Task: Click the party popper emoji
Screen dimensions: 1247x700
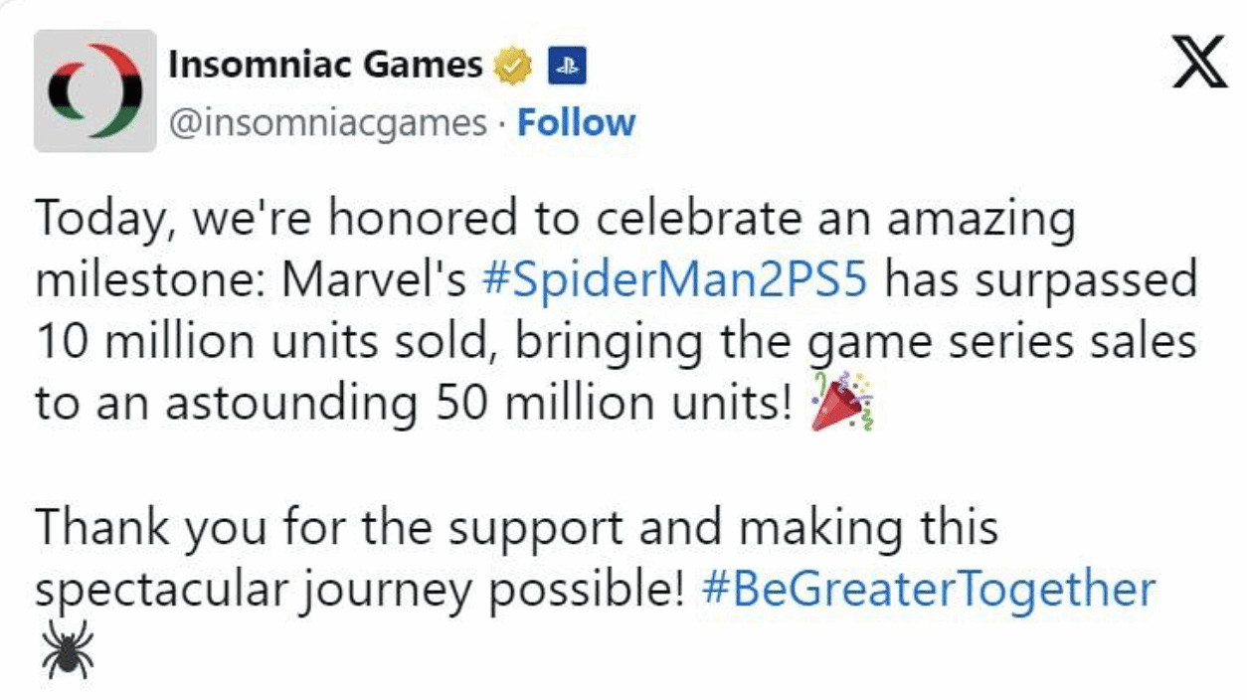Action: click(841, 403)
